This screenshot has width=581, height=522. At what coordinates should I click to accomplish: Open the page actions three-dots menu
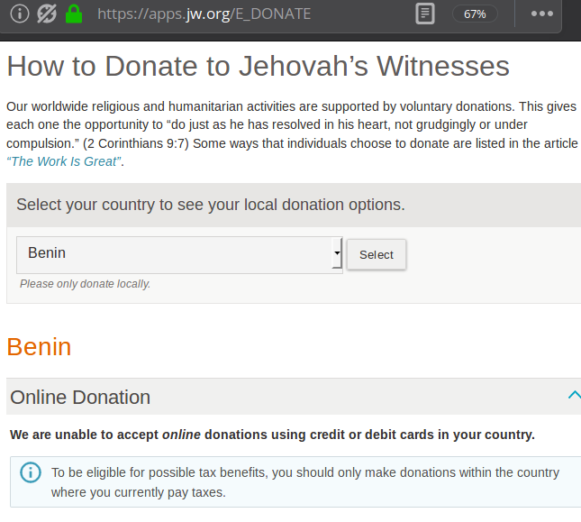tap(542, 14)
